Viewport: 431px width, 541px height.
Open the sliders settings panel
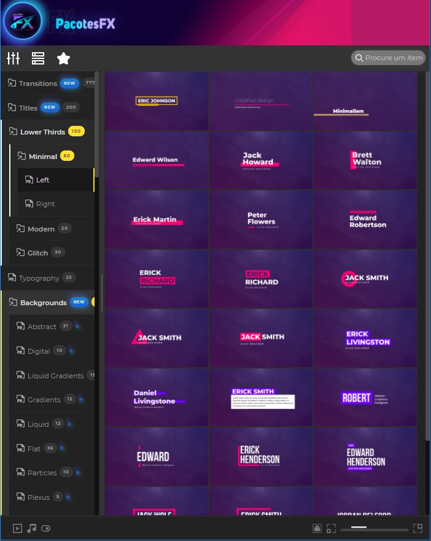[14, 58]
